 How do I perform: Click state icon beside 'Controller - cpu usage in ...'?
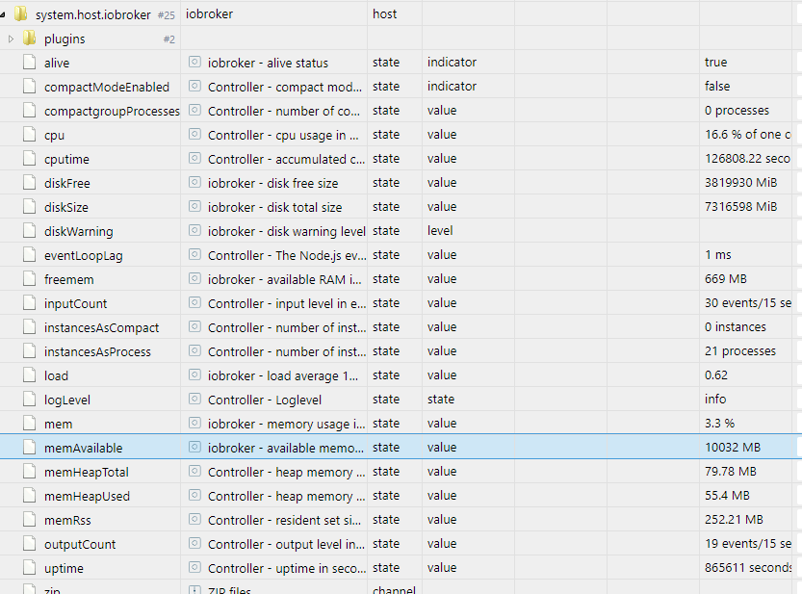pyautogui.click(x=194, y=134)
